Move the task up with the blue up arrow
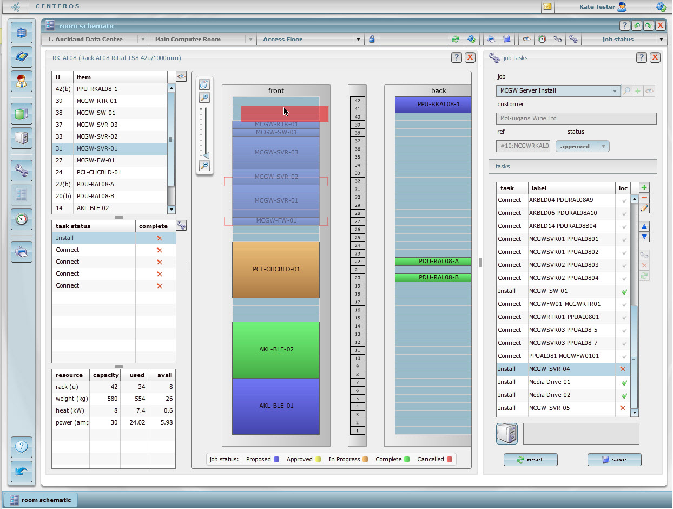The image size is (673, 509). click(x=644, y=226)
